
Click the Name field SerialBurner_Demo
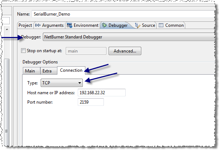point(123,14)
